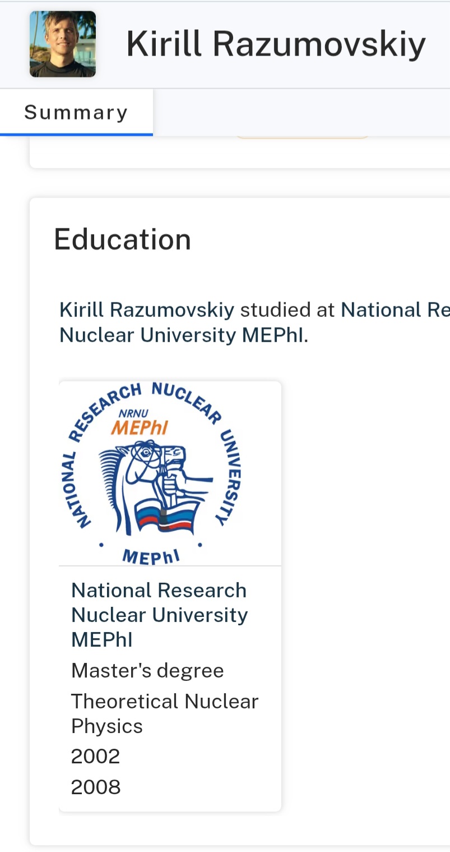Screen dimensions: 450x852
Task: Click 'National Re' link text in Education sentence
Action: pyautogui.click(x=395, y=310)
